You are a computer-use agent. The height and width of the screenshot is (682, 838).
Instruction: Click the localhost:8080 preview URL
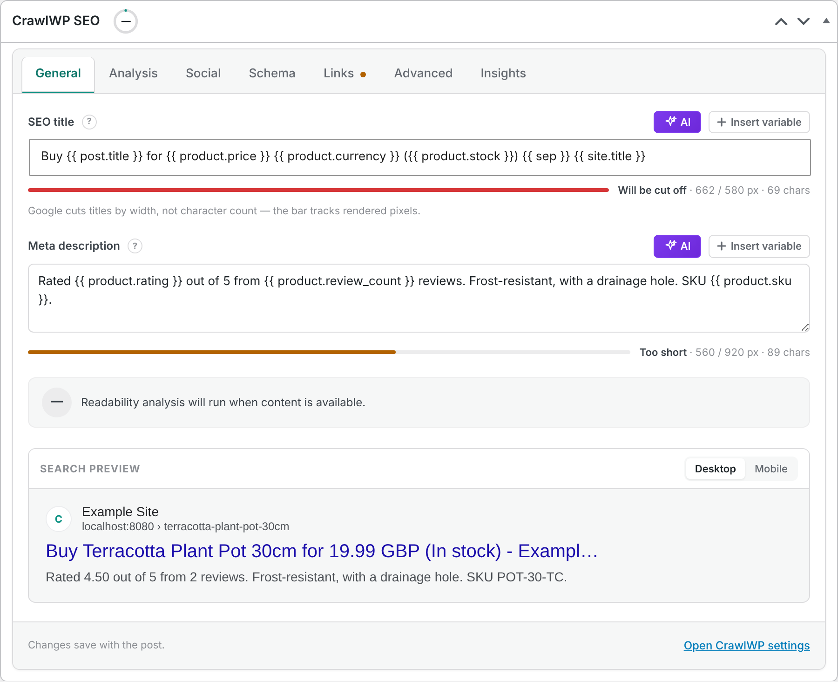(x=185, y=526)
